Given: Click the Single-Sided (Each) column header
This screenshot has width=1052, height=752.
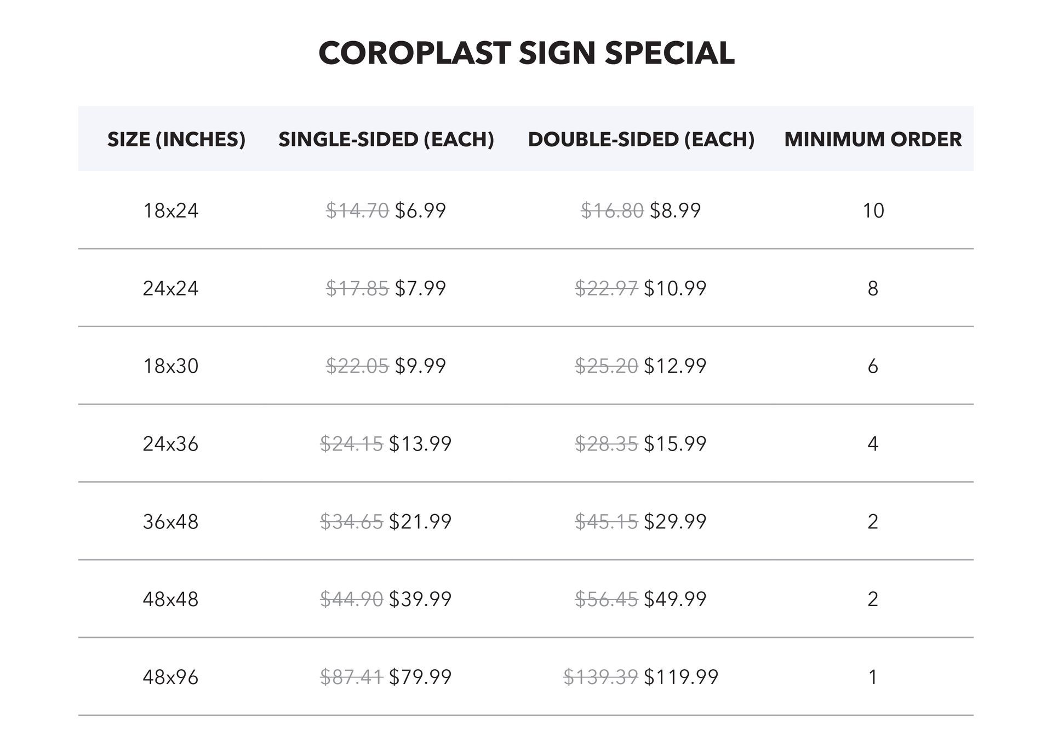Looking at the screenshot, I should coord(386,139).
